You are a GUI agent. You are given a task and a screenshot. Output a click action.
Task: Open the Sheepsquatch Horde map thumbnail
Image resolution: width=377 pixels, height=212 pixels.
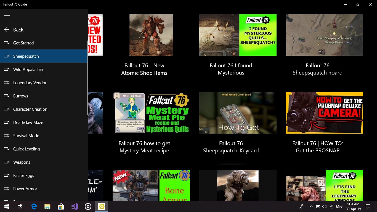(325, 35)
